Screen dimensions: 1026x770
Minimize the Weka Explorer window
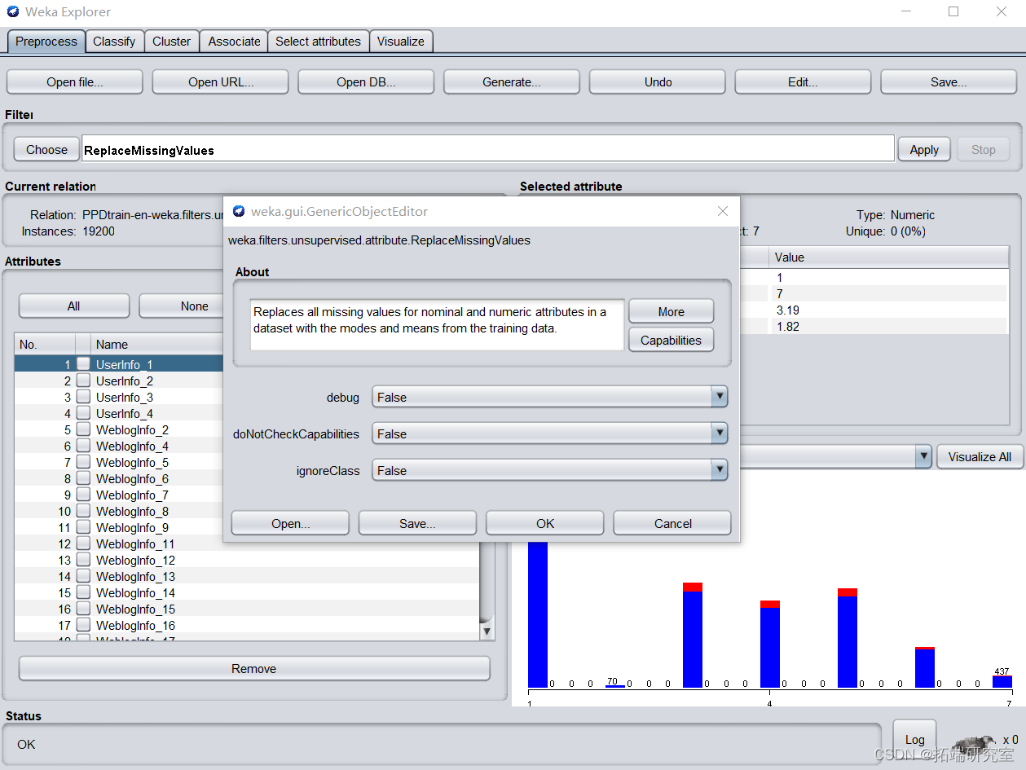[906, 11]
